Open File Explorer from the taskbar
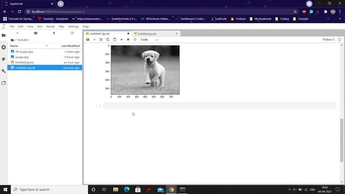Viewport: 345px width, 194px height. [115, 189]
